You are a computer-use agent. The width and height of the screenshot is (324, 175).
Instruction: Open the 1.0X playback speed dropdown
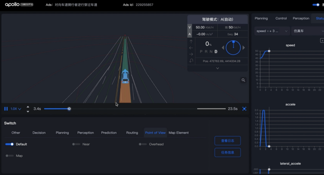pos(16,109)
